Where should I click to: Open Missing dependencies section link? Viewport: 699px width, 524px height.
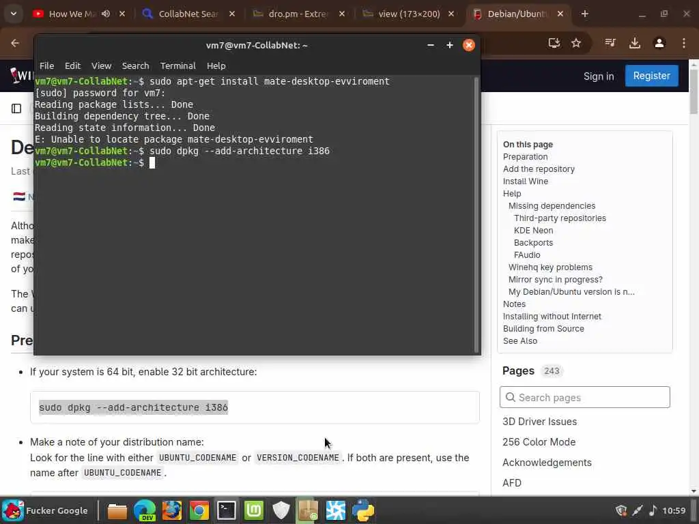552,206
